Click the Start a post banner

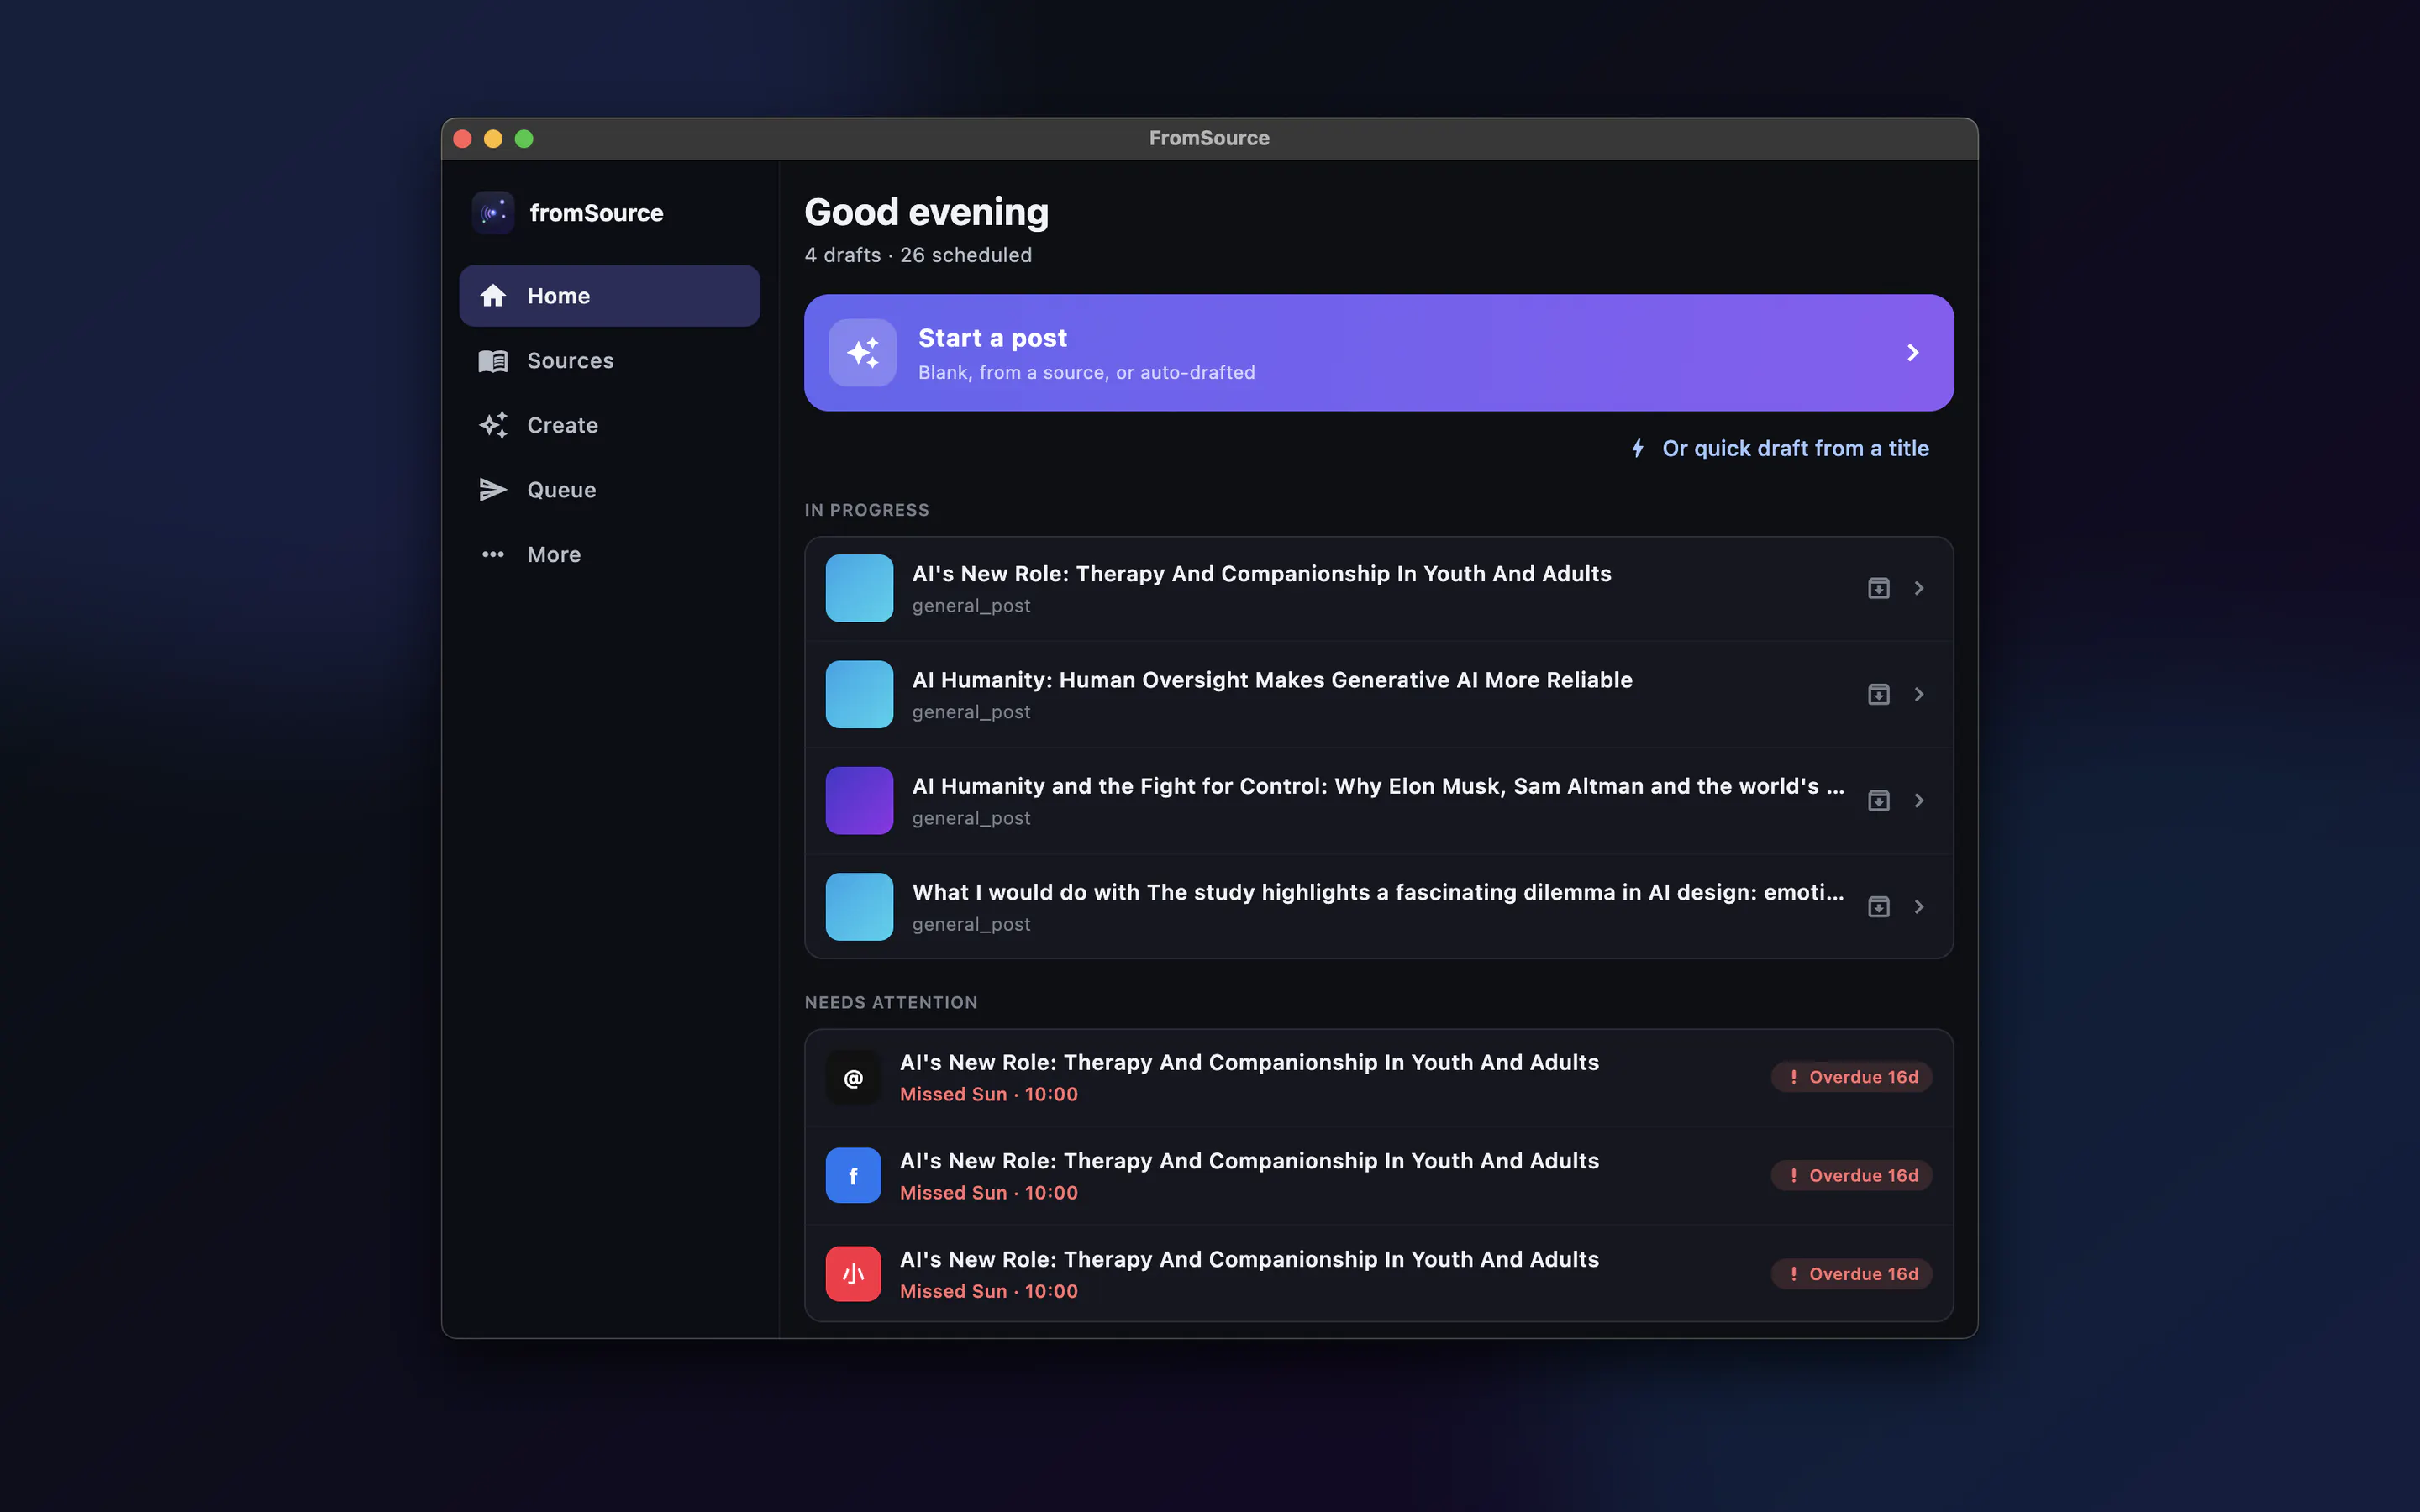(1378, 353)
